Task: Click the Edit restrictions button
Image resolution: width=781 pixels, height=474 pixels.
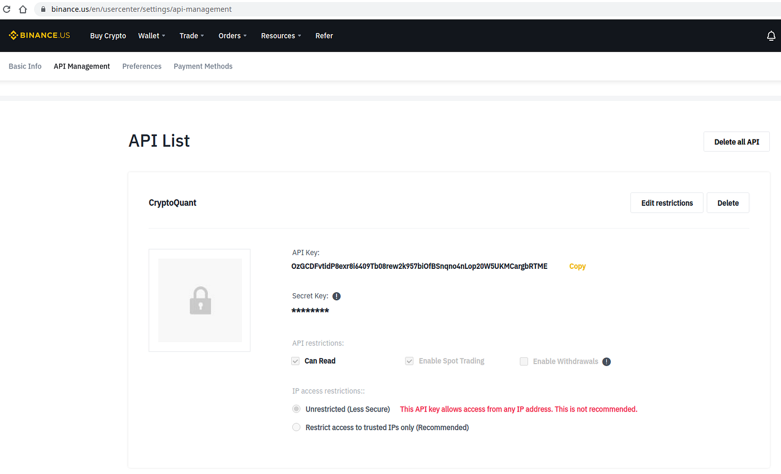Action: [x=667, y=203]
